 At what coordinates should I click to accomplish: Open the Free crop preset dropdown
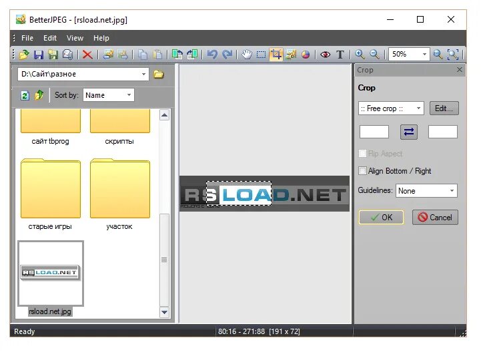[418, 108]
